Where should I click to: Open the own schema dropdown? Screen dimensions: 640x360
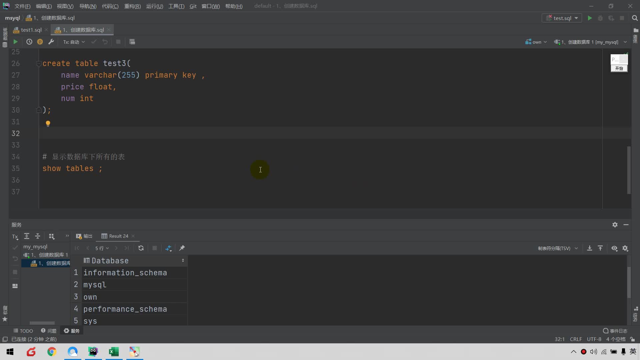(536, 42)
